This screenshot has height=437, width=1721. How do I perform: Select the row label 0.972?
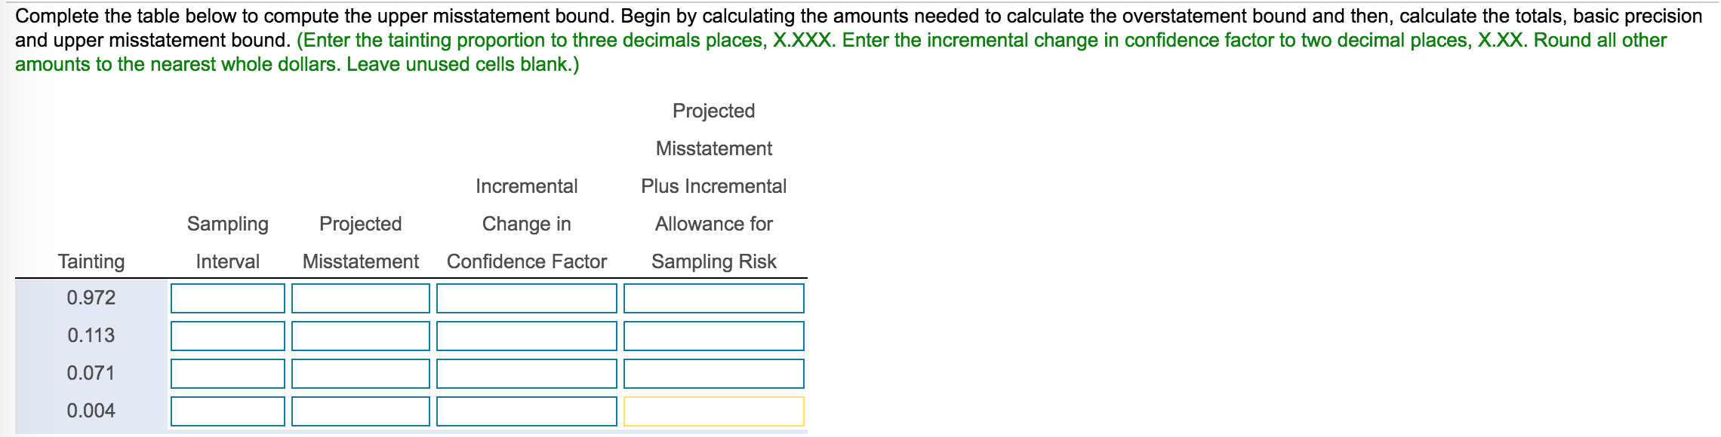point(91,297)
